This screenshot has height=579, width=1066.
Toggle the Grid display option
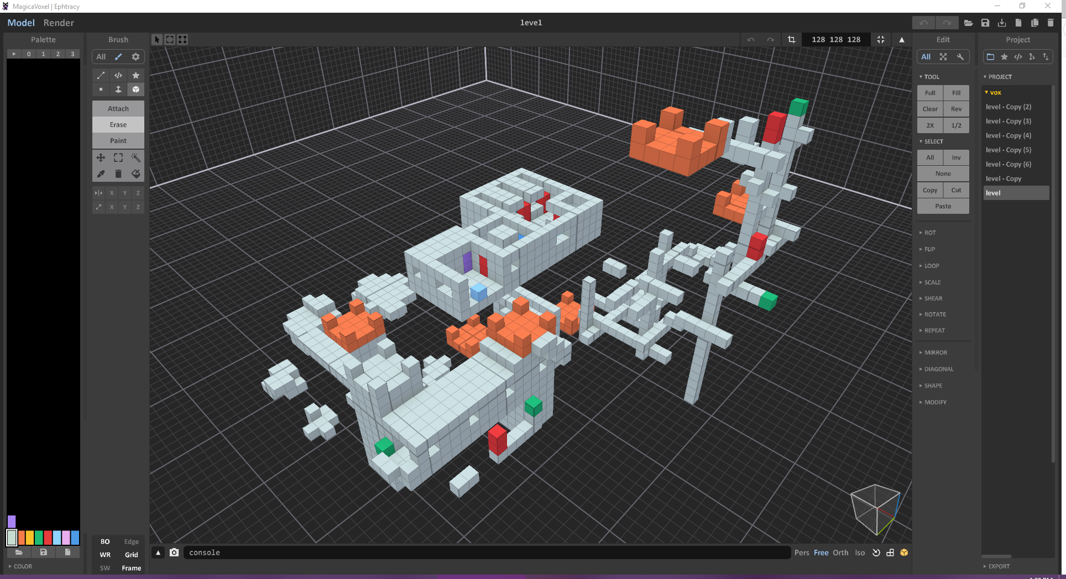point(132,555)
